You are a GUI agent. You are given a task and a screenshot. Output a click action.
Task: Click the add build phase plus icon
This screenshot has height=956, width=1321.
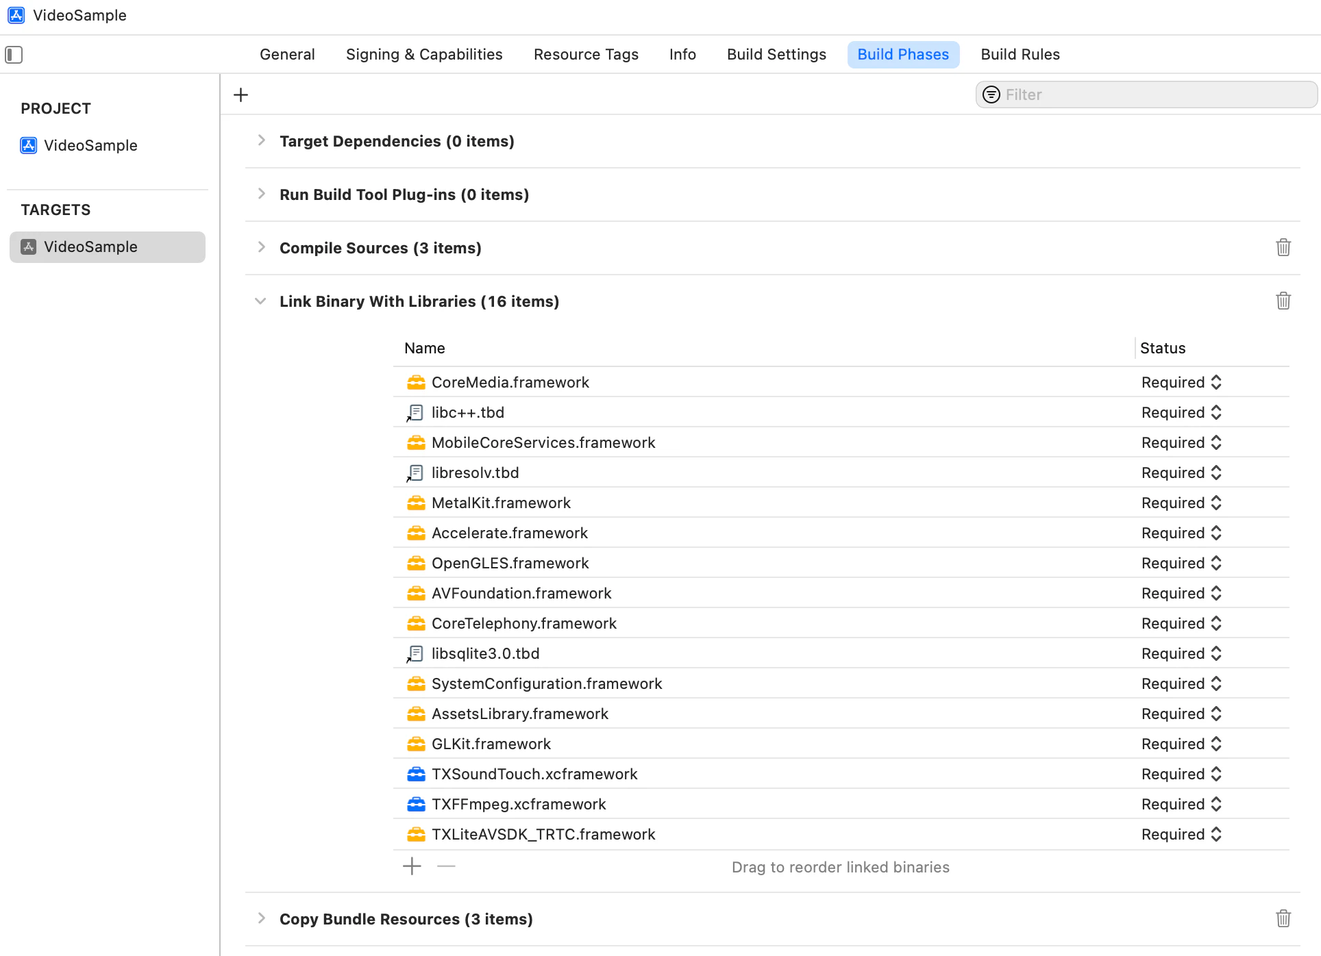pyautogui.click(x=240, y=95)
